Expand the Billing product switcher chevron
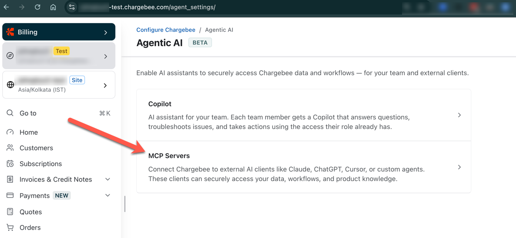 pyautogui.click(x=106, y=32)
